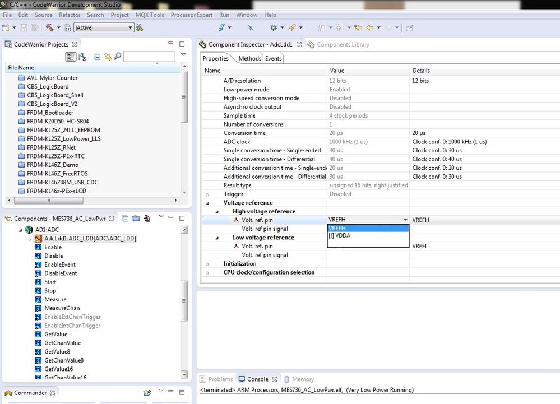
Task: Open dropdown arrow next to Debug bug icon
Action: pyautogui.click(x=282, y=27)
